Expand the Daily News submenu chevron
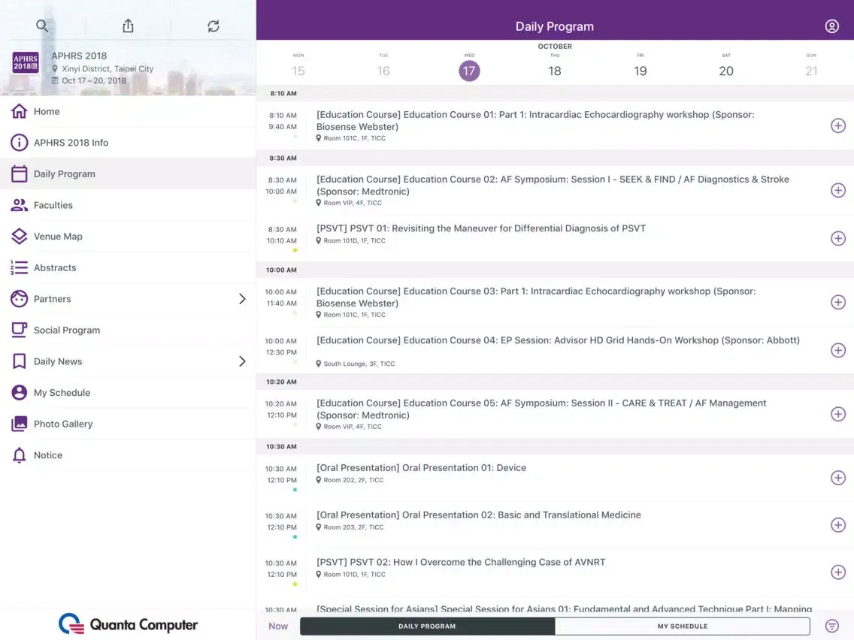This screenshot has width=854, height=640. pyautogui.click(x=242, y=361)
